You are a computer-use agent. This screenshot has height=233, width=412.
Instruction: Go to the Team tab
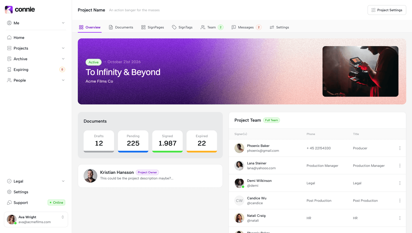[212, 27]
